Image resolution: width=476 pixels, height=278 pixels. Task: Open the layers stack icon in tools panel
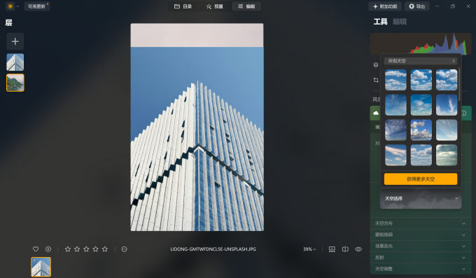pyautogui.click(x=376, y=64)
